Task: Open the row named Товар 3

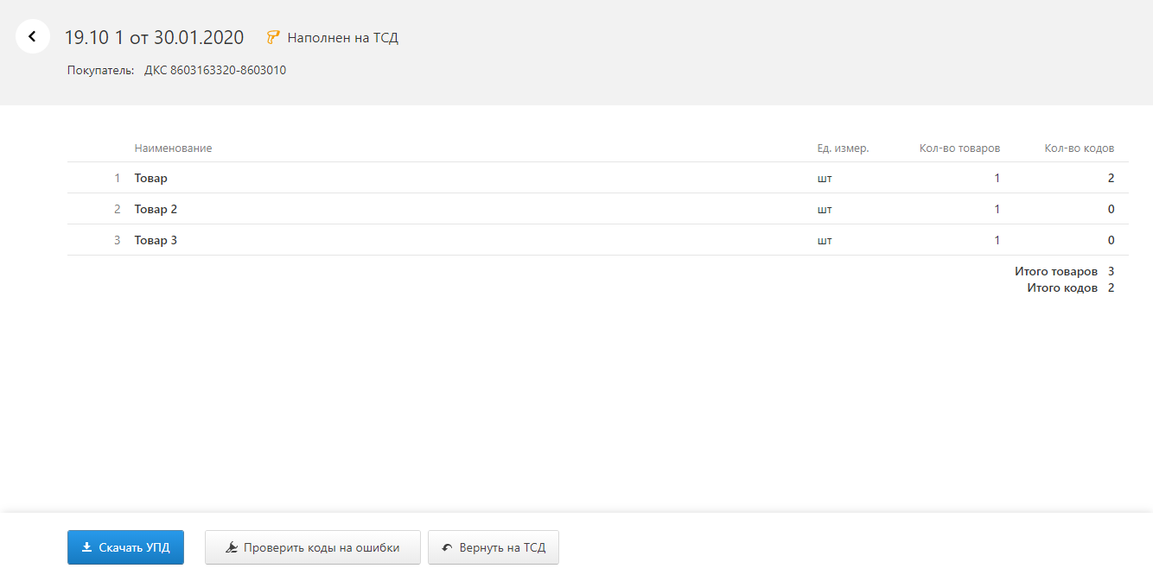Action: tap(597, 240)
